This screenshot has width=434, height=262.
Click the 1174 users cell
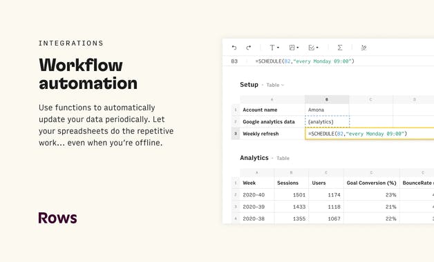point(326,194)
